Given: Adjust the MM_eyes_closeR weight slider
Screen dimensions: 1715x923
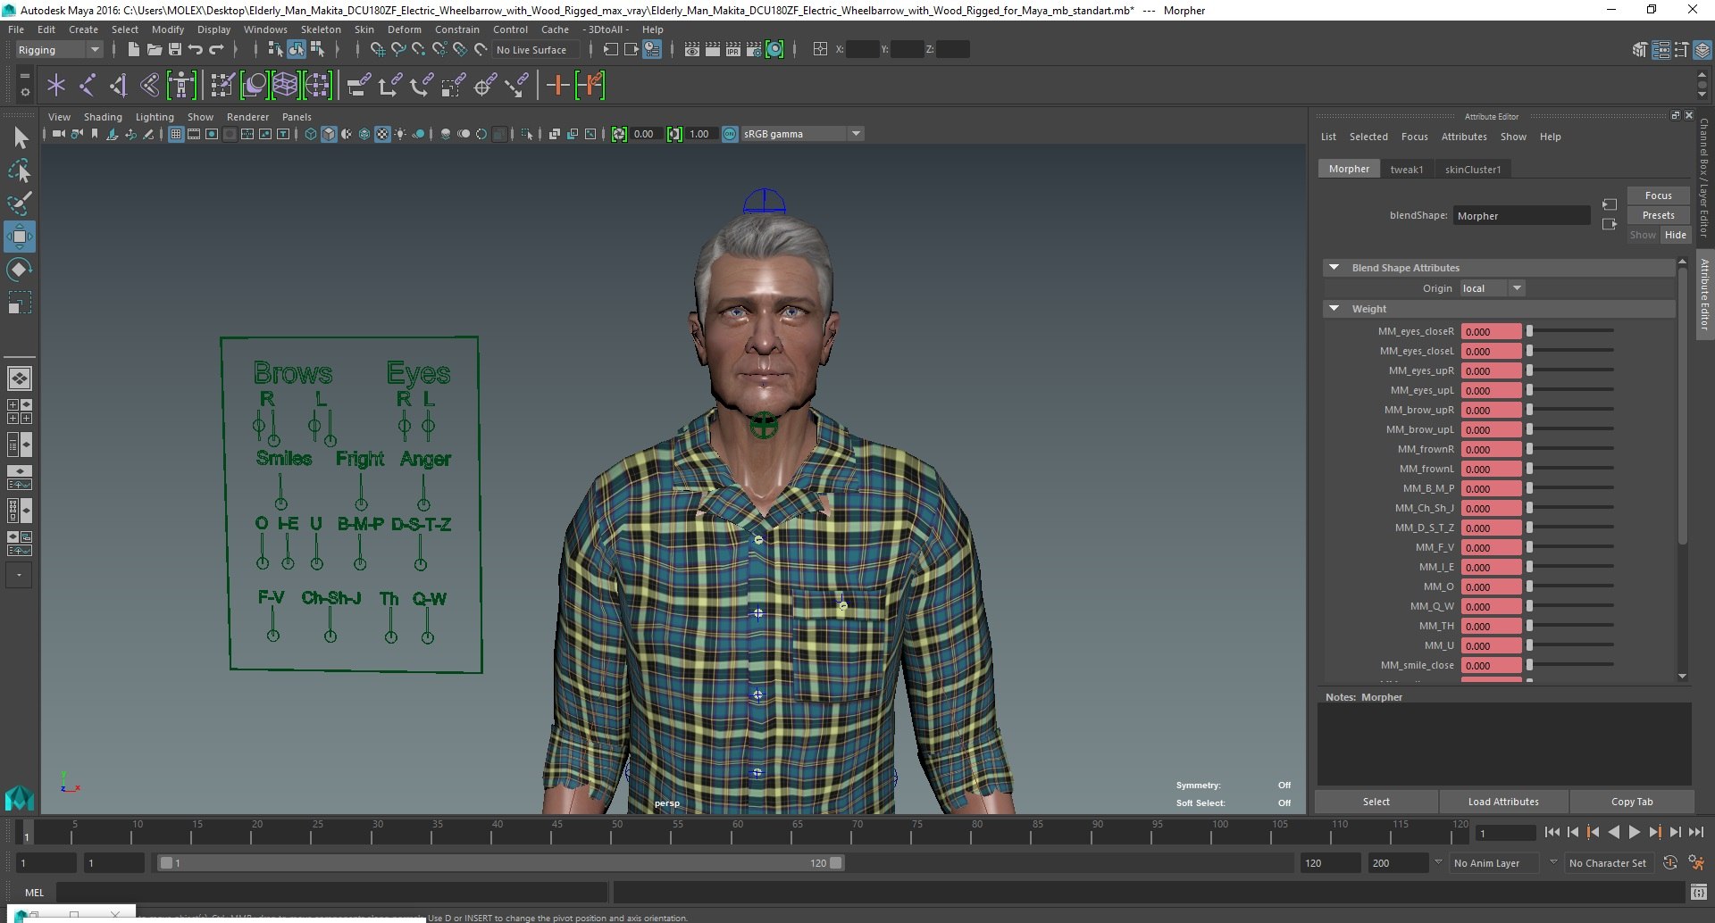Looking at the screenshot, I should pos(1572,331).
